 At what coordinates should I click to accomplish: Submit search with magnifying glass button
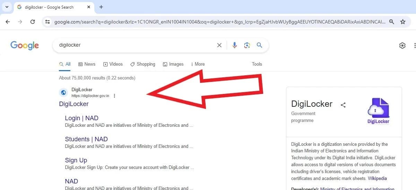[x=259, y=45]
